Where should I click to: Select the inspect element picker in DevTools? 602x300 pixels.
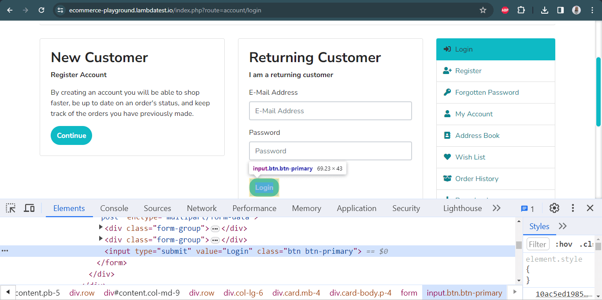[x=10, y=207]
